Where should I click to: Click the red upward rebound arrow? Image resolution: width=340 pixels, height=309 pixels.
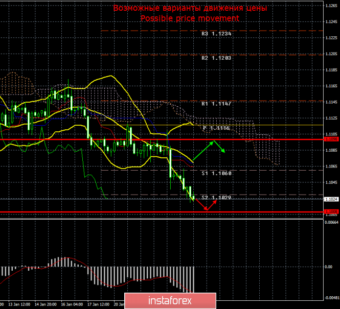(212, 204)
